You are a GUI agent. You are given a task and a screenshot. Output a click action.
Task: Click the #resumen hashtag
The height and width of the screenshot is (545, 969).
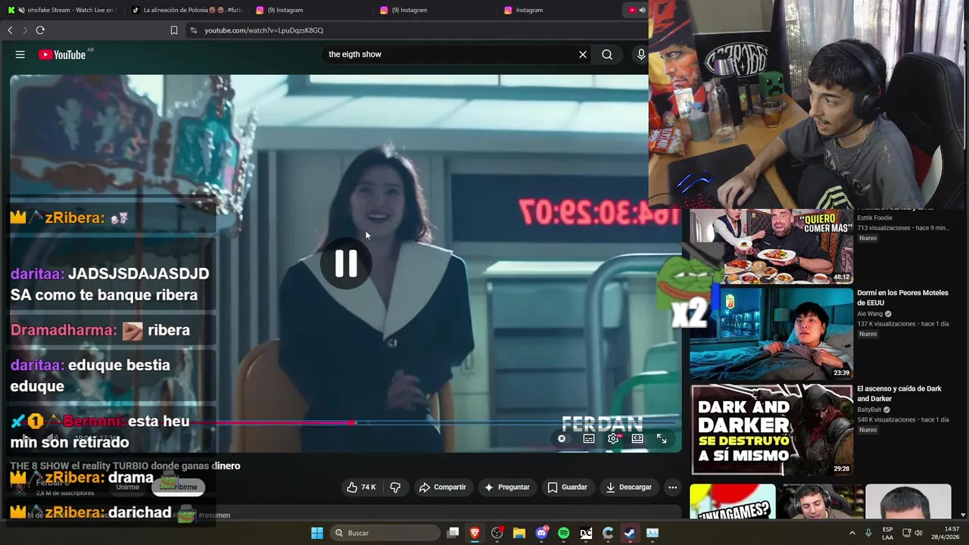215,515
